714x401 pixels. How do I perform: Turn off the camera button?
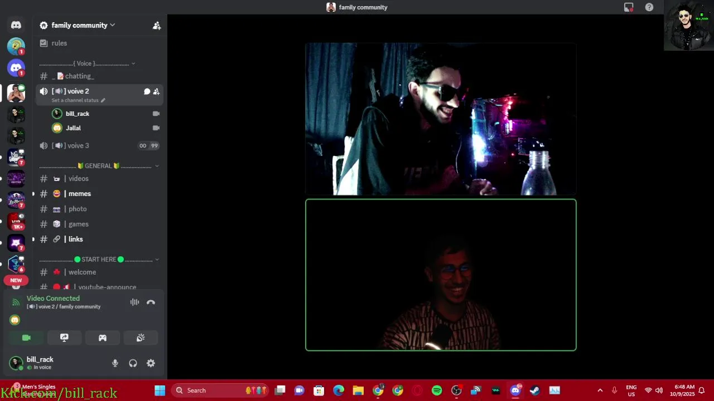pos(26,338)
